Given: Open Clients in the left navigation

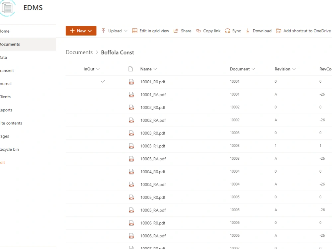Looking at the screenshot, I should 5,97.
